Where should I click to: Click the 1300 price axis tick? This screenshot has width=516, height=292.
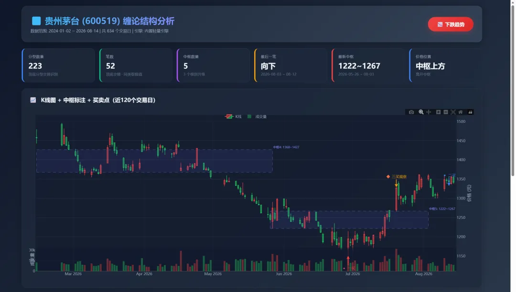coord(461,198)
